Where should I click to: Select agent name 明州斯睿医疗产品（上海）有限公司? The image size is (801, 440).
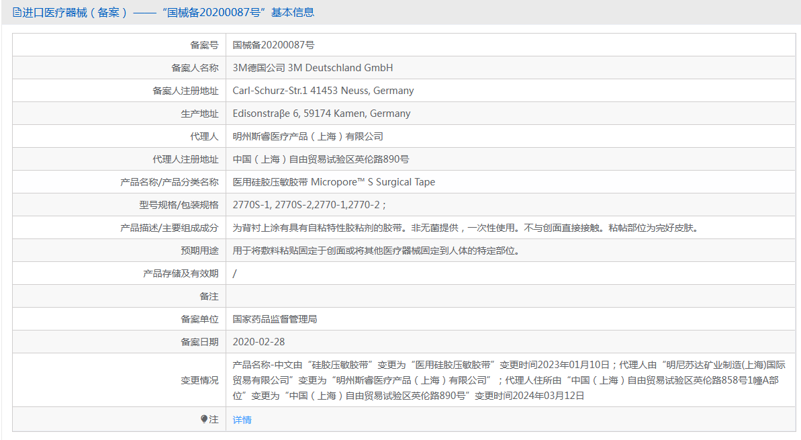tap(308, 136)
